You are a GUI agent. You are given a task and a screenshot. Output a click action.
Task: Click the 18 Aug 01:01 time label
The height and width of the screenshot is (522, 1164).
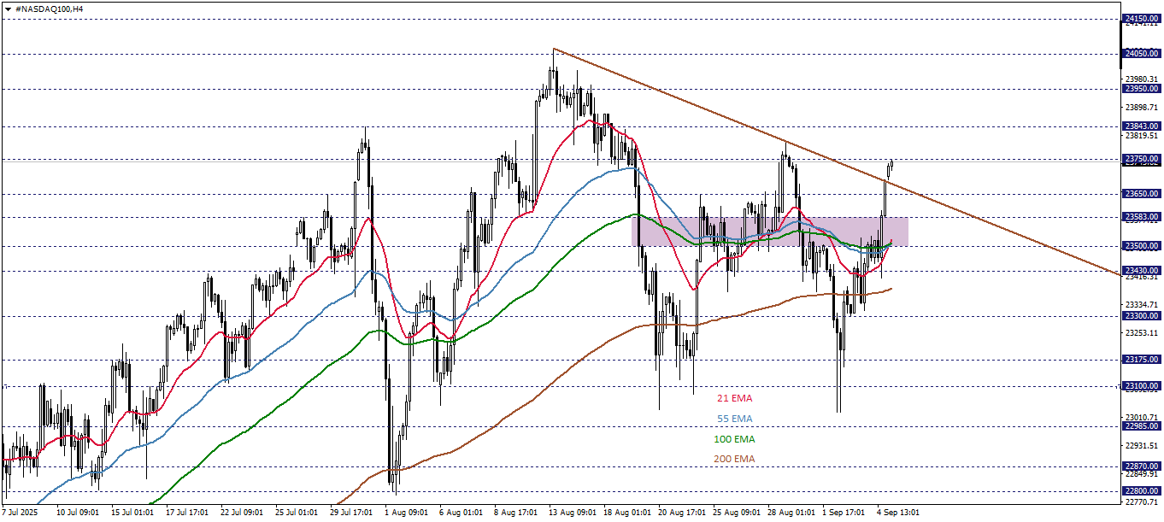(626, 513)
